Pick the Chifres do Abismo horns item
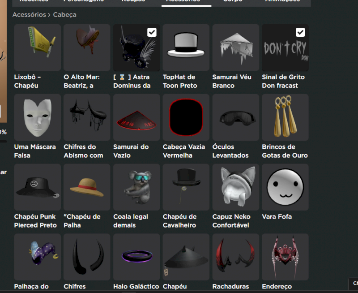Viewport: 358px width, 293px height. pyautogui.click(x=87, y=117)
